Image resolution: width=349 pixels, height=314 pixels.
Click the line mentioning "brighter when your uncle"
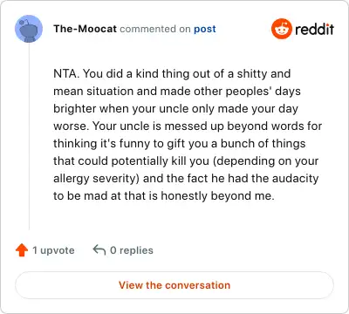coord(176,109)
